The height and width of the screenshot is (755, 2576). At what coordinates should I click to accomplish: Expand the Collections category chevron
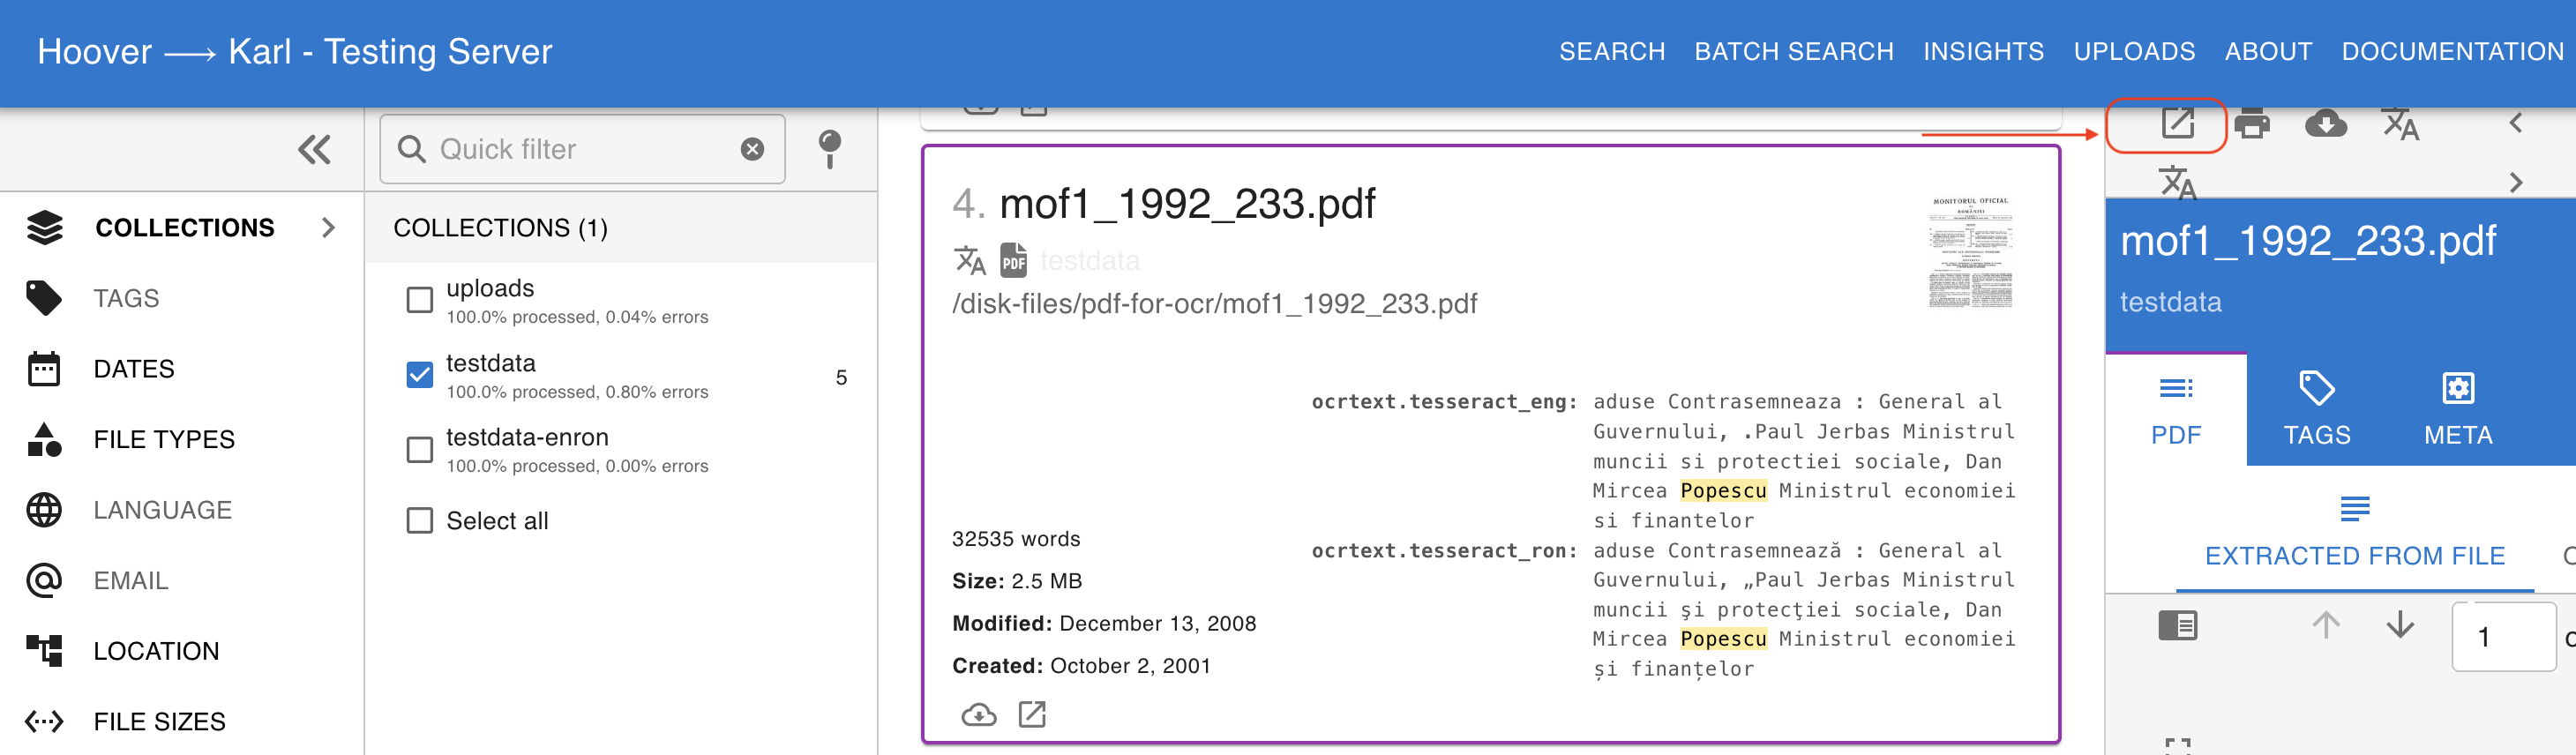pyautogui.click(x=328, y=228)
